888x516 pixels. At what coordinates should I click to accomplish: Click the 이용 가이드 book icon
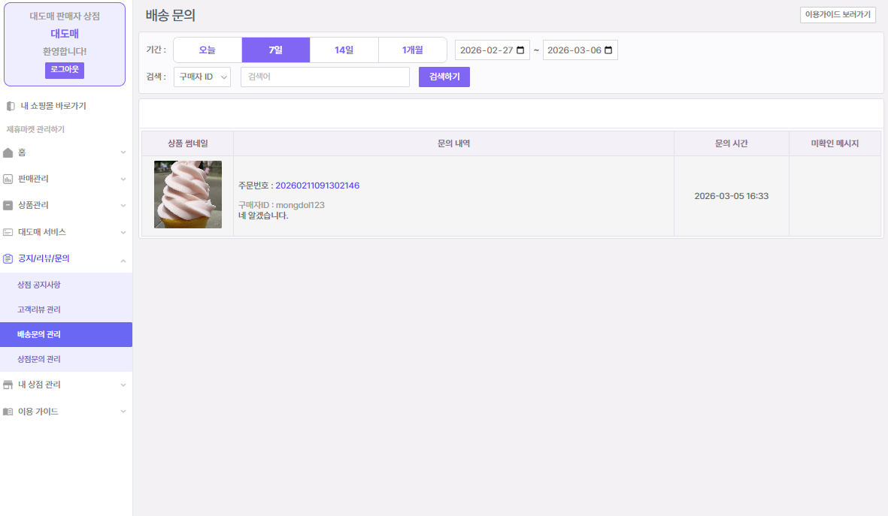point(8,412)
